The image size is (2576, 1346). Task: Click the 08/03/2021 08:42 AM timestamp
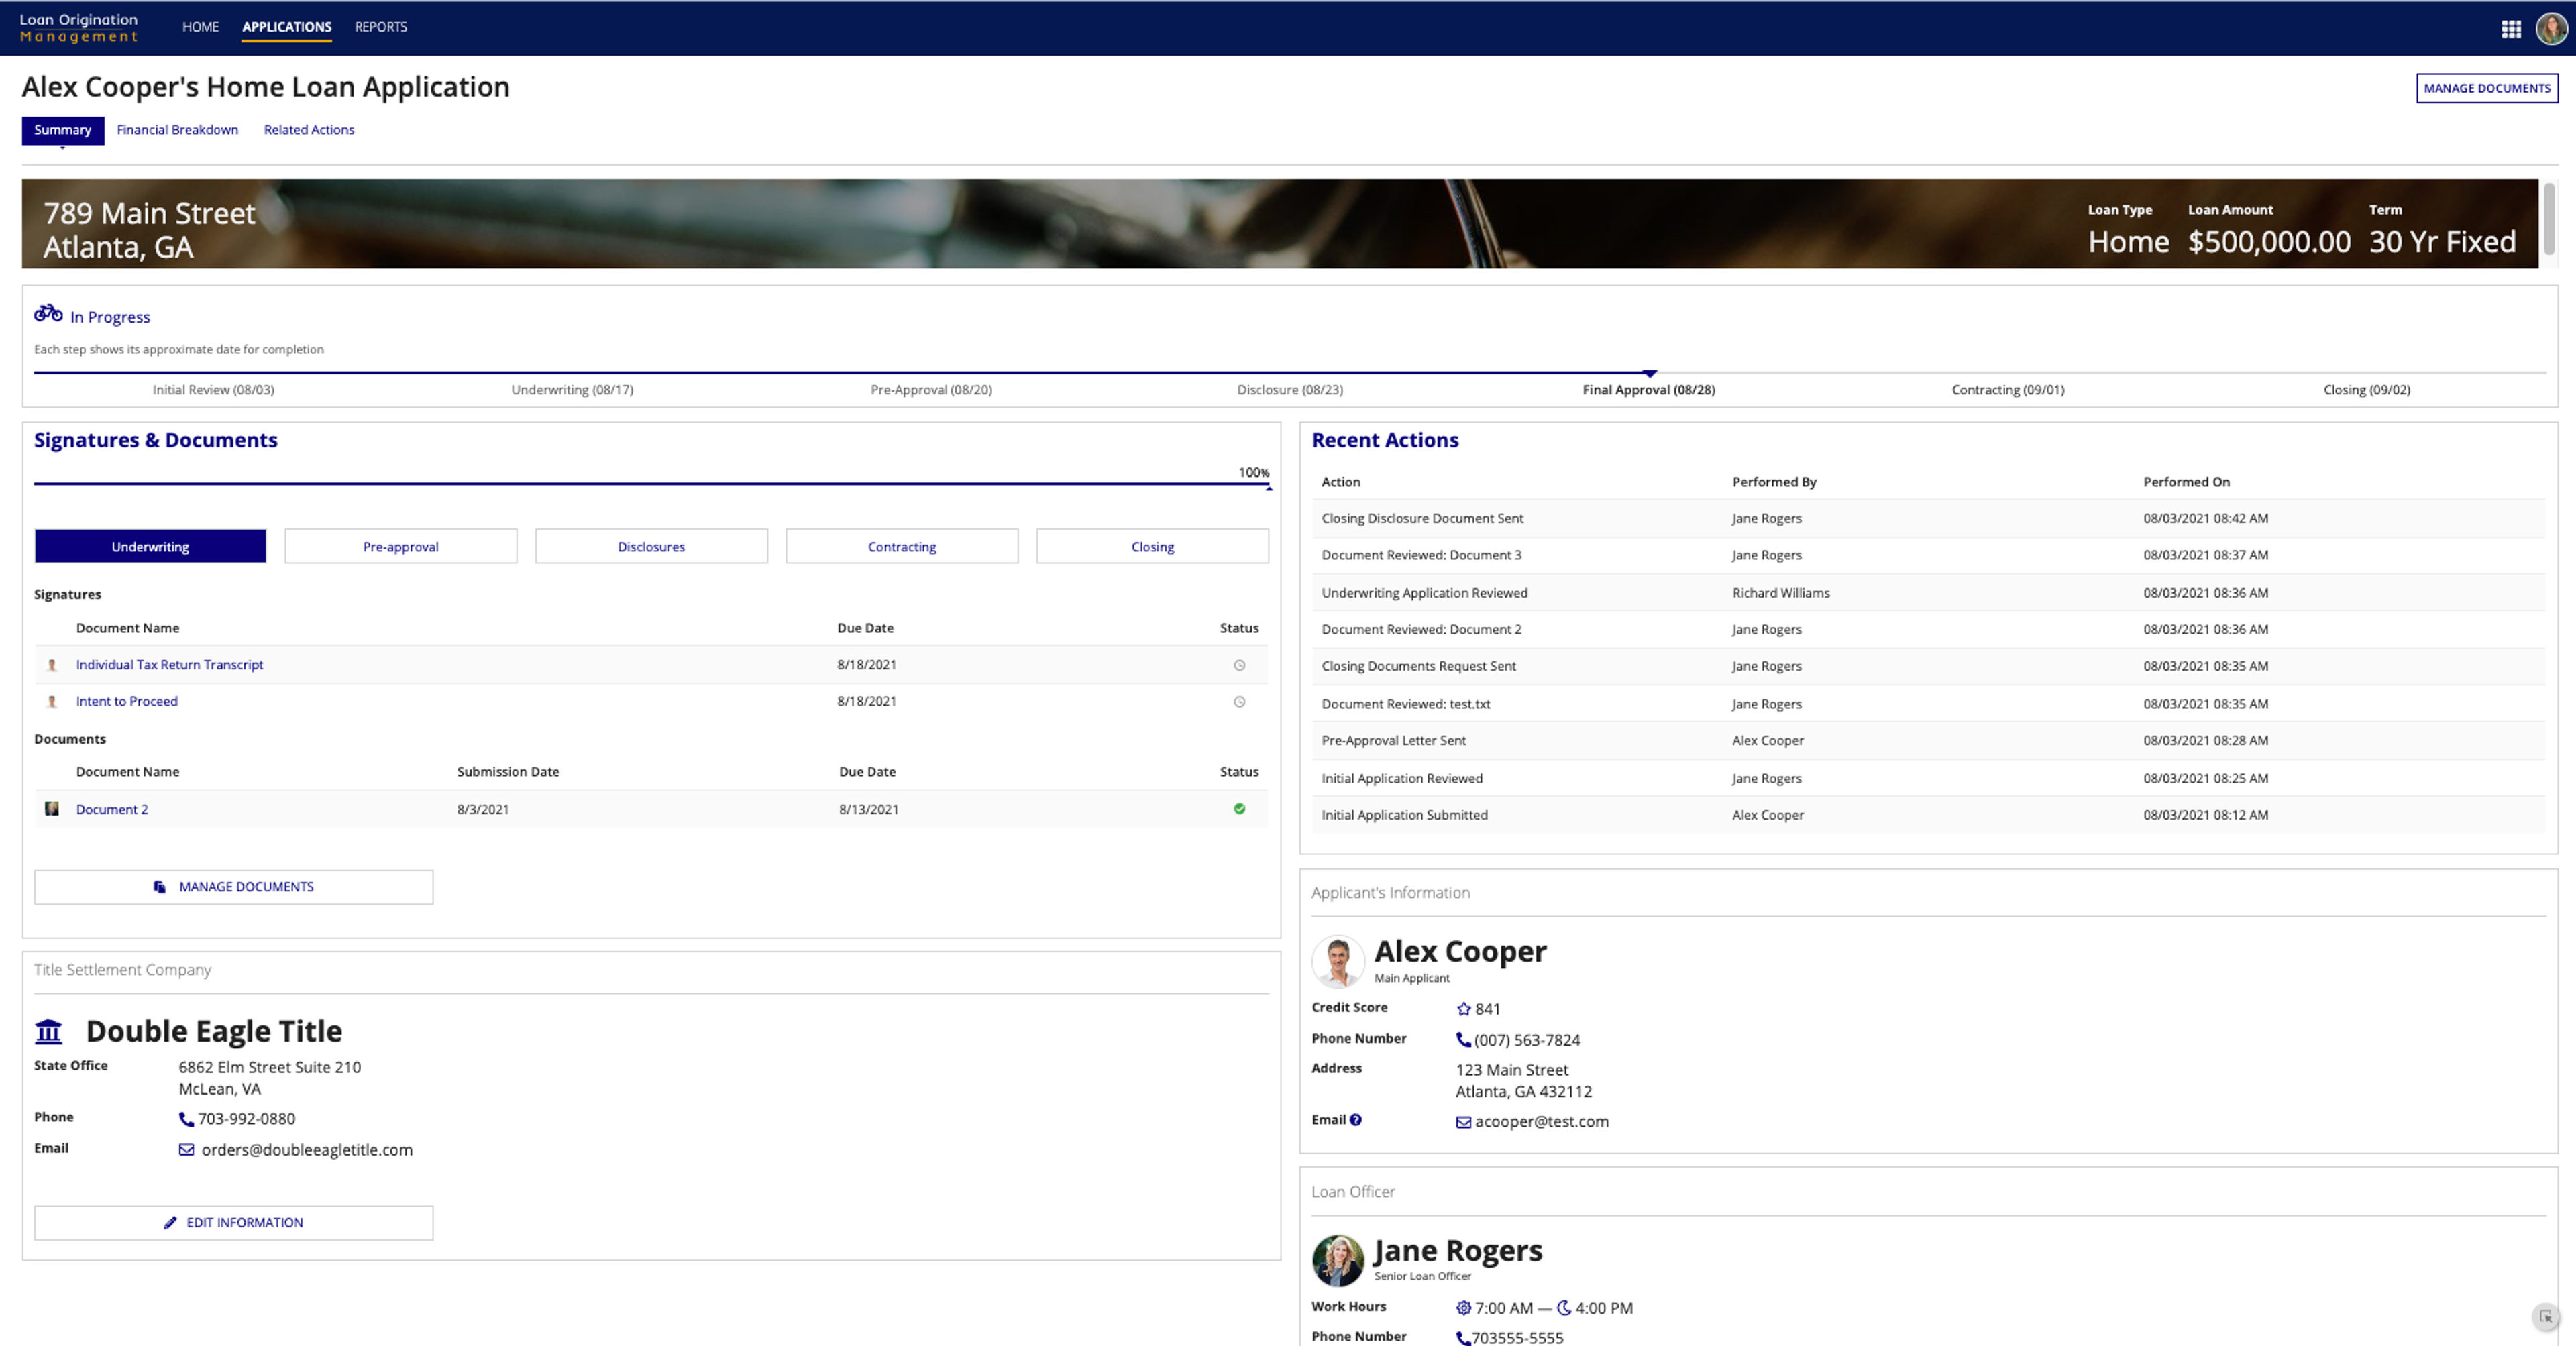2205,518
